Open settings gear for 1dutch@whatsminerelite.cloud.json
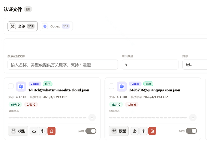This screenshot has height=143, width=207. tap(43, 131)
